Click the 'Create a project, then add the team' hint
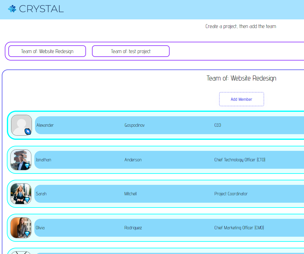Viewport: 304px width, 254px height. (241, 26)
